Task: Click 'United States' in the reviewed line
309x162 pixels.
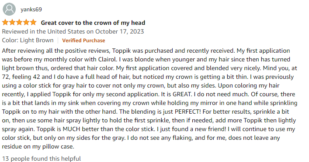Action: click(66, 32)
